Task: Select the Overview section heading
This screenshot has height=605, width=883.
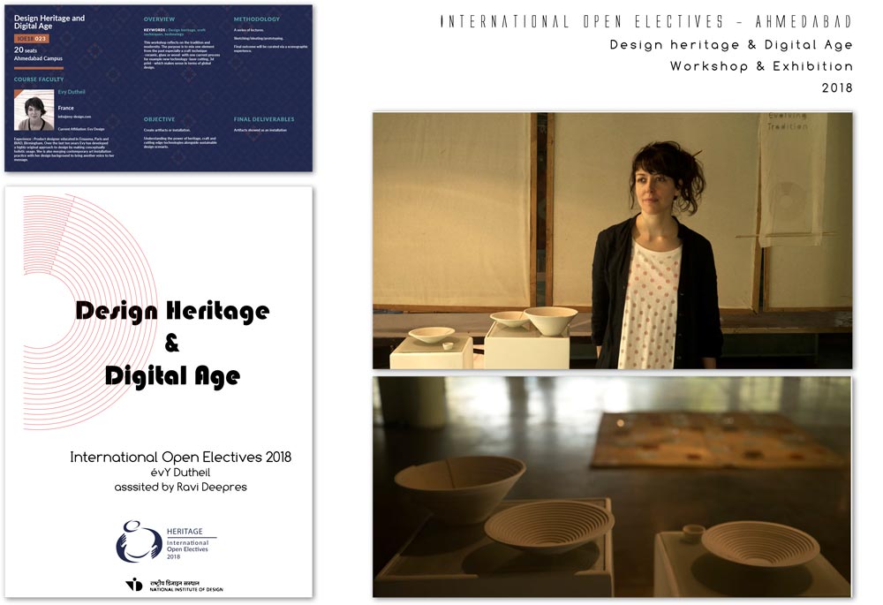Action: (160, 19)
